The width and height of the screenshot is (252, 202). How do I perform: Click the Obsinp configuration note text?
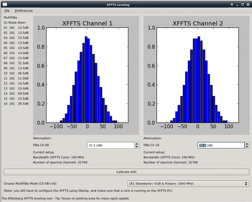pos(88,191)
